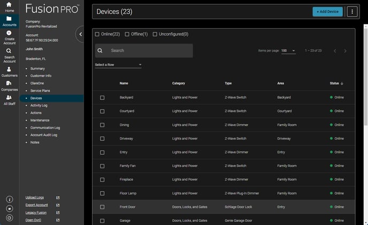
Task: Sort the table by the Type column header
Action: click(x=228, y=83)
